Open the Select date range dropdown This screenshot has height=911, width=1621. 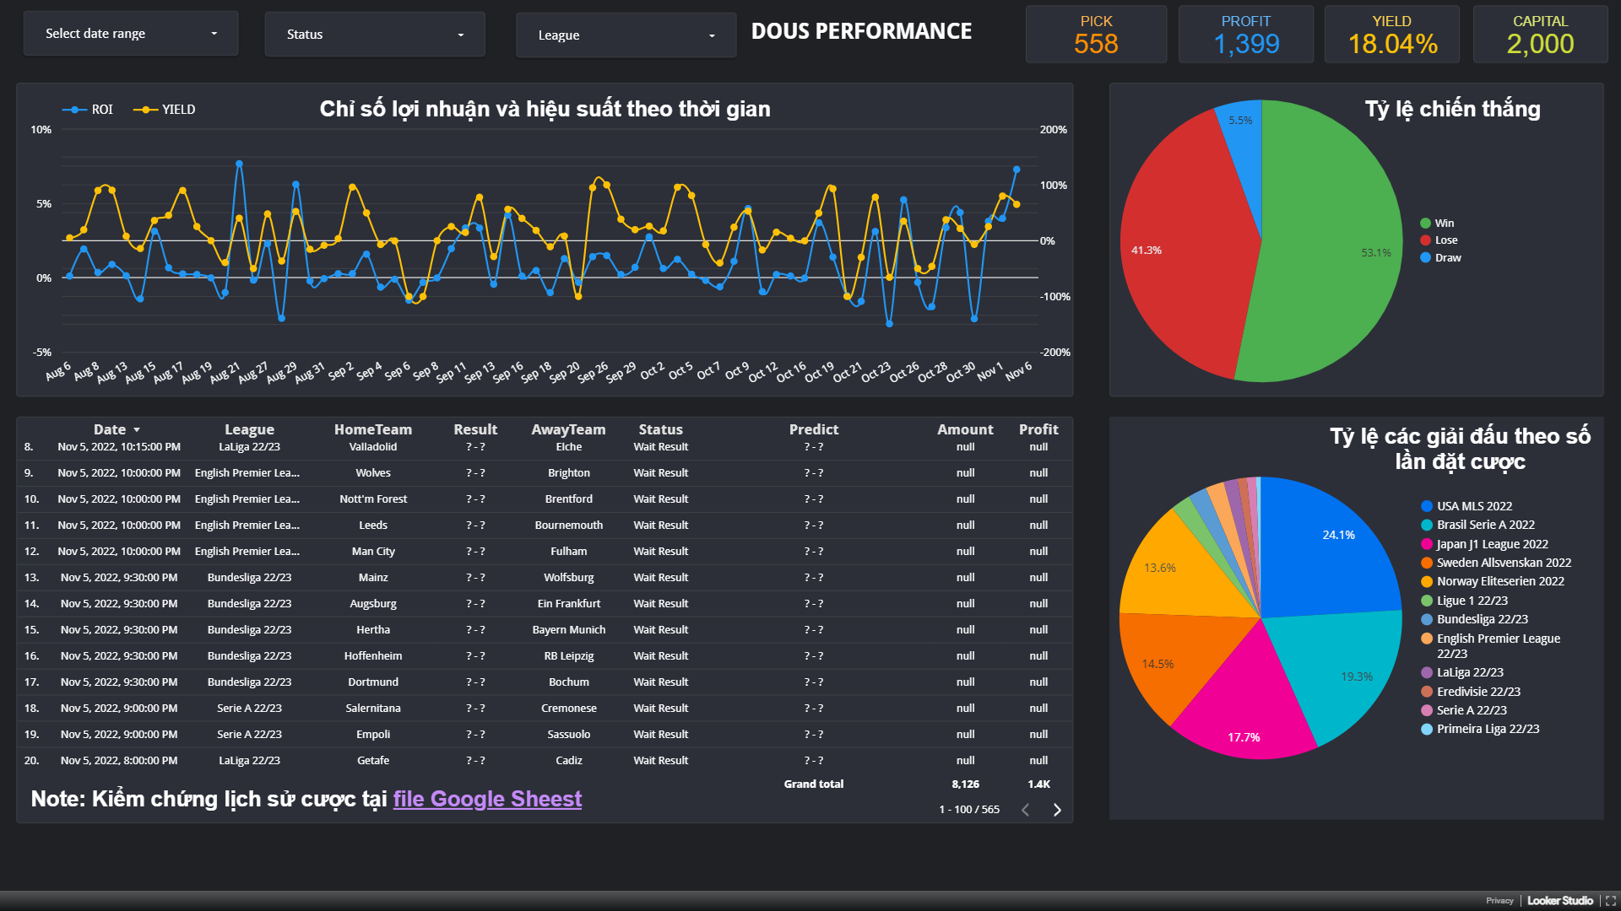[x=131, y=34]
